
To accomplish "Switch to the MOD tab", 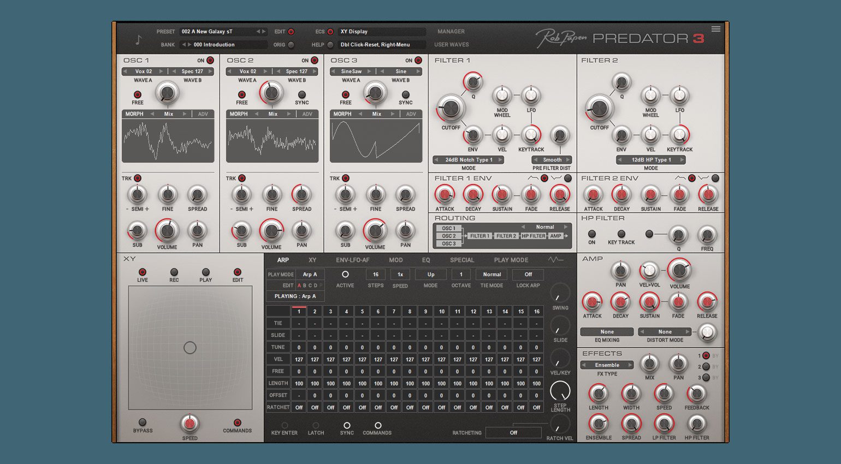I will click(x=396, y=260).
